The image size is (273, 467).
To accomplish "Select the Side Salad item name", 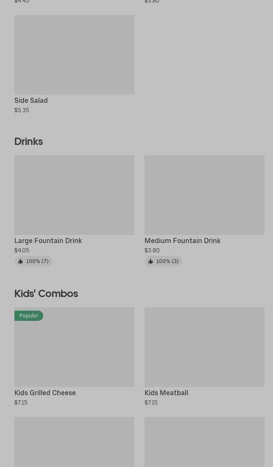I will pyautogui.click(x=31, y=100).
